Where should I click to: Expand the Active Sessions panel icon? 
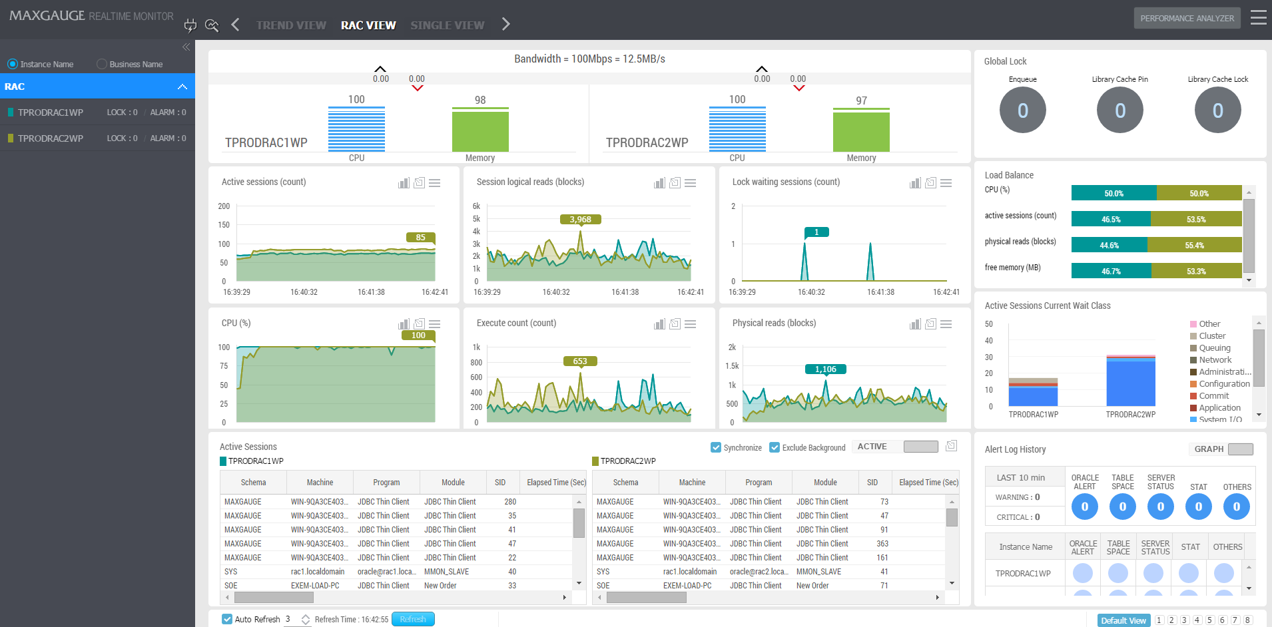952,445
